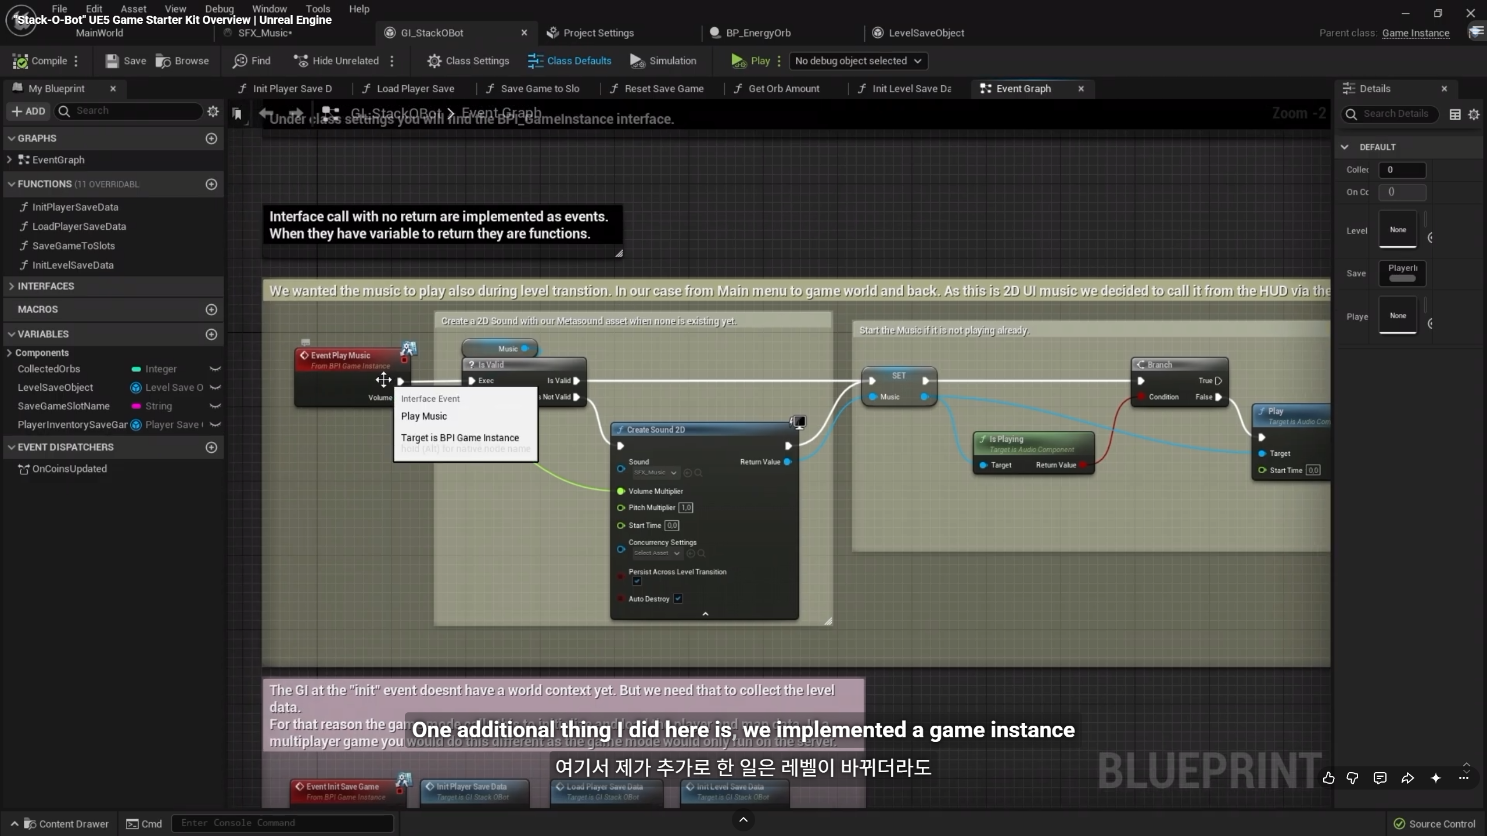Image resolution: width=1487 pixels, height=836 pixels.
Task: Open the Debug menu
Action: coord(219,9)
